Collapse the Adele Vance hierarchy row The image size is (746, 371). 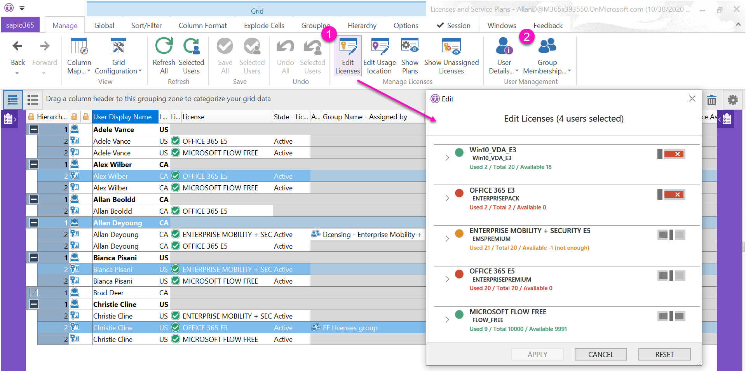34,129
